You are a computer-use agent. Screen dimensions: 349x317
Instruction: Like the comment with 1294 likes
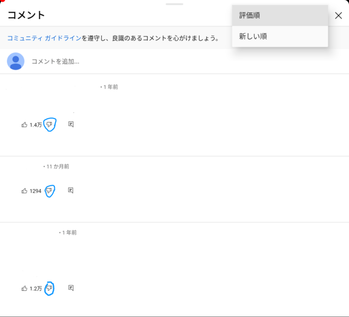(24, 191)
